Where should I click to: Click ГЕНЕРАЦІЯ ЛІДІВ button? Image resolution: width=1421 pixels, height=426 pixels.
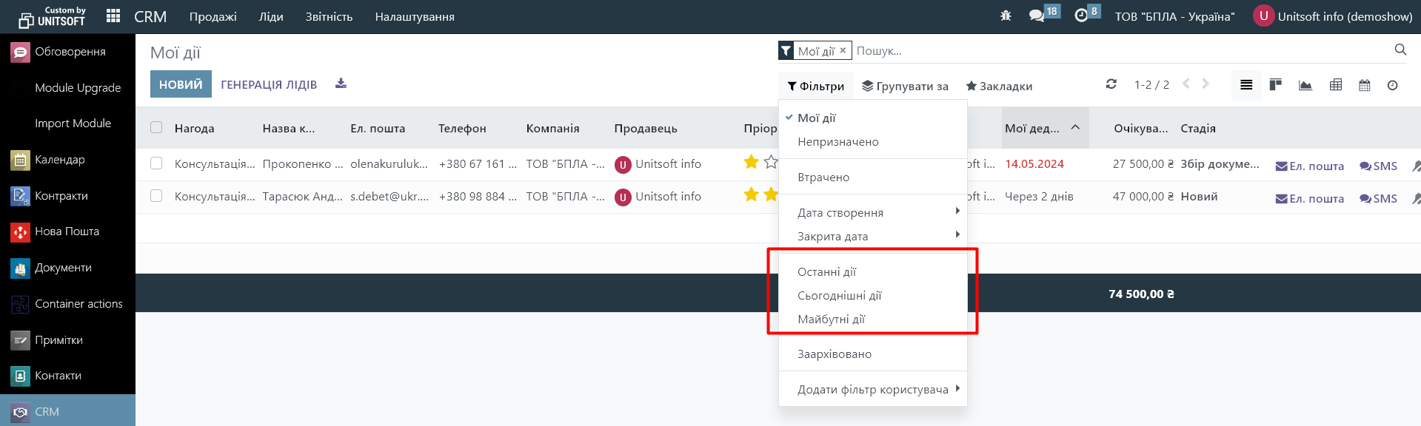tap(269, 84)
